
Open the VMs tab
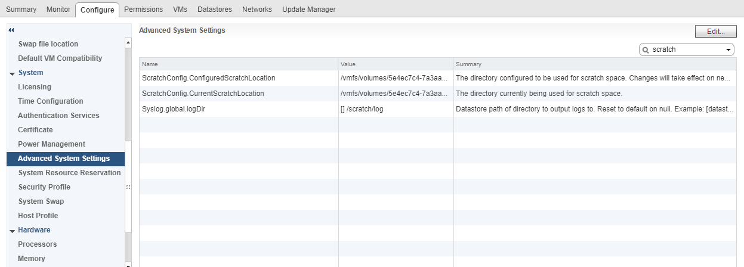(180, 10)
